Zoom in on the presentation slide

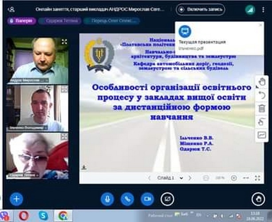click(234, 178)
